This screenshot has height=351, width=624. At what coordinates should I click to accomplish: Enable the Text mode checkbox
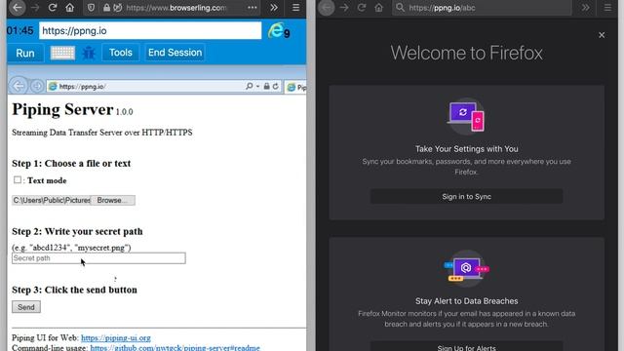tap(18, 179)
